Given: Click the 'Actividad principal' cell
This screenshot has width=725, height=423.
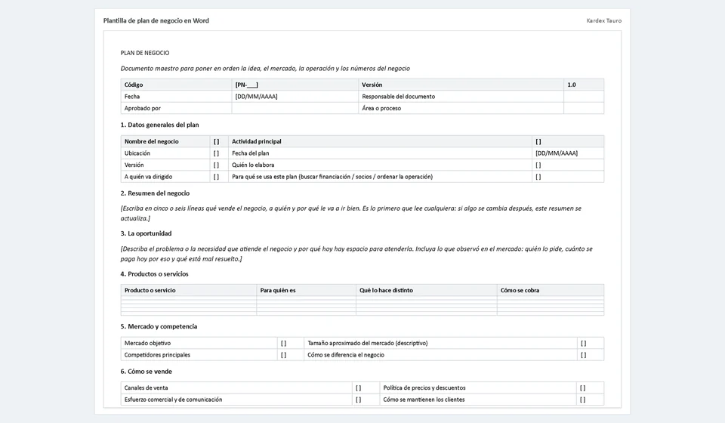Looking at the screenshot, I should pos(380,141).
